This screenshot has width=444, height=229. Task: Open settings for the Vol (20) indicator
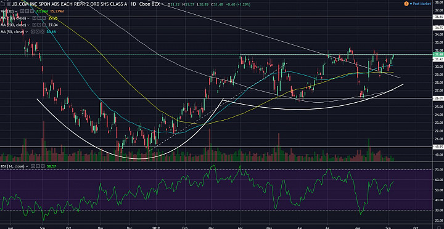point(27,11)
